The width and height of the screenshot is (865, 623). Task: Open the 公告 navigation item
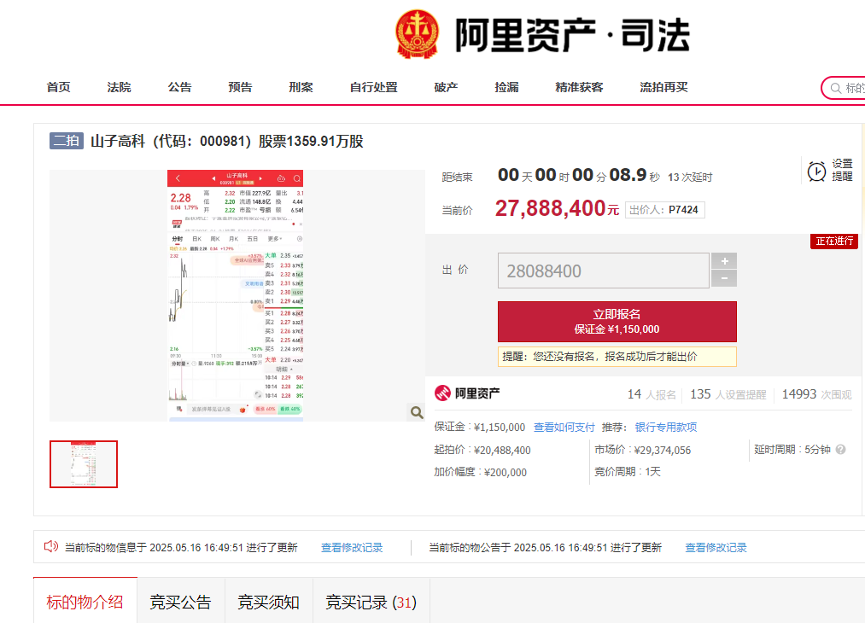[180, 87]
